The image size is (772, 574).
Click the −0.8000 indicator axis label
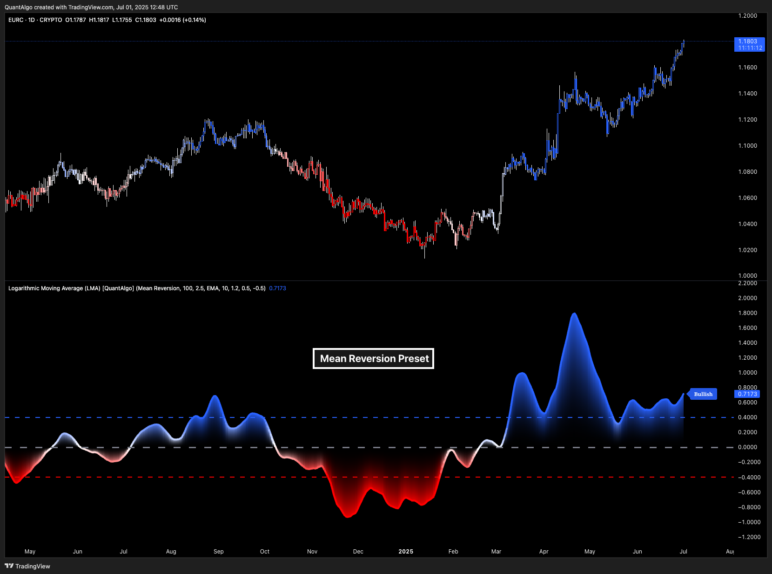pos(749,507)
